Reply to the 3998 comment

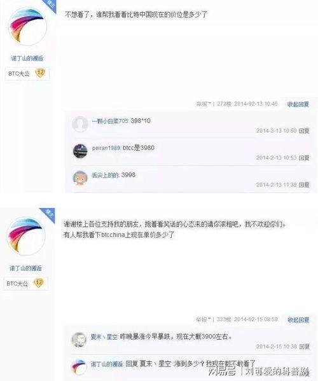304,184
